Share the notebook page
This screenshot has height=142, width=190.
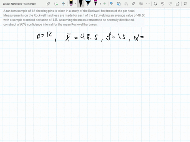178,4
